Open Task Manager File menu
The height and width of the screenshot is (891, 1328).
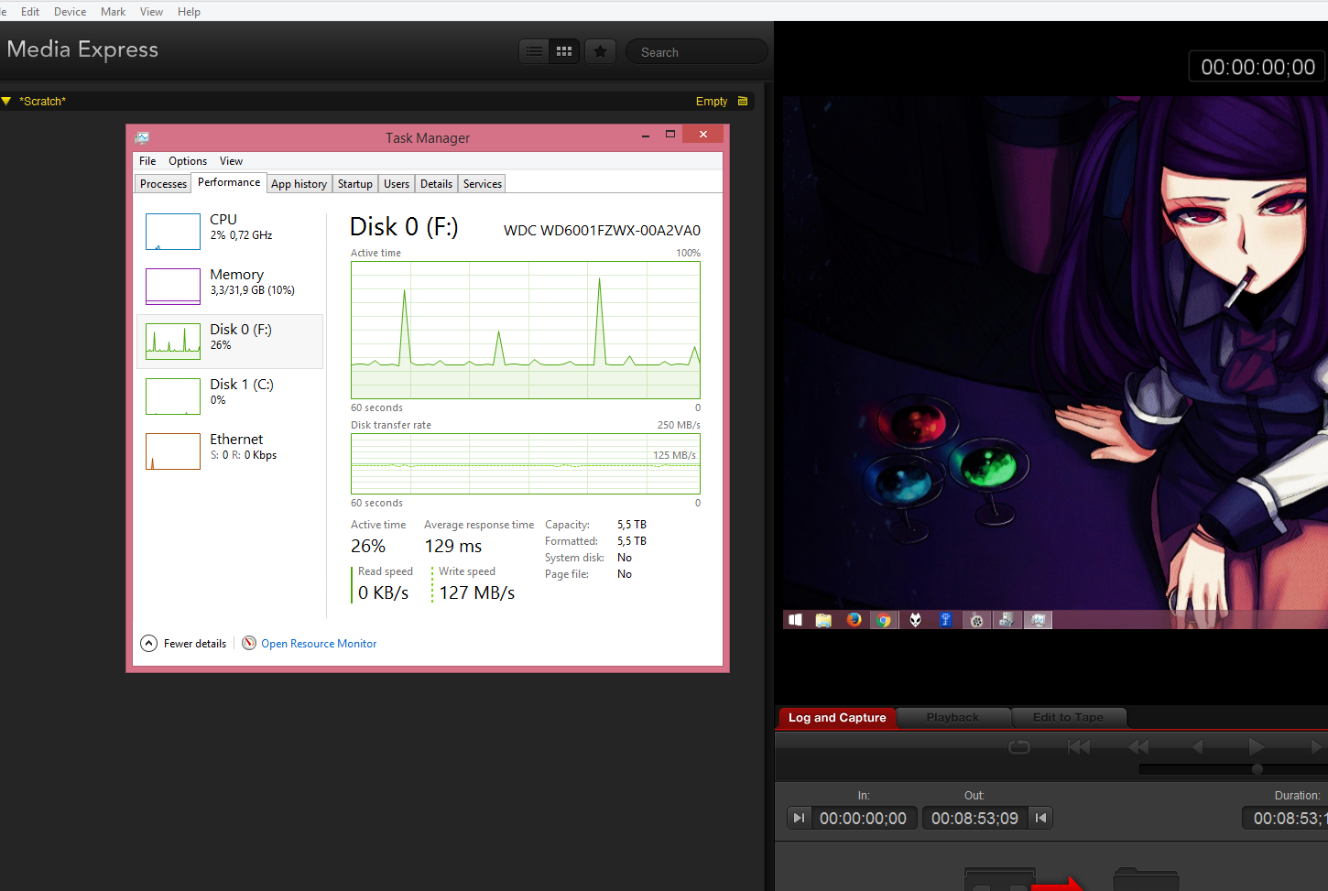click(147, 161)
